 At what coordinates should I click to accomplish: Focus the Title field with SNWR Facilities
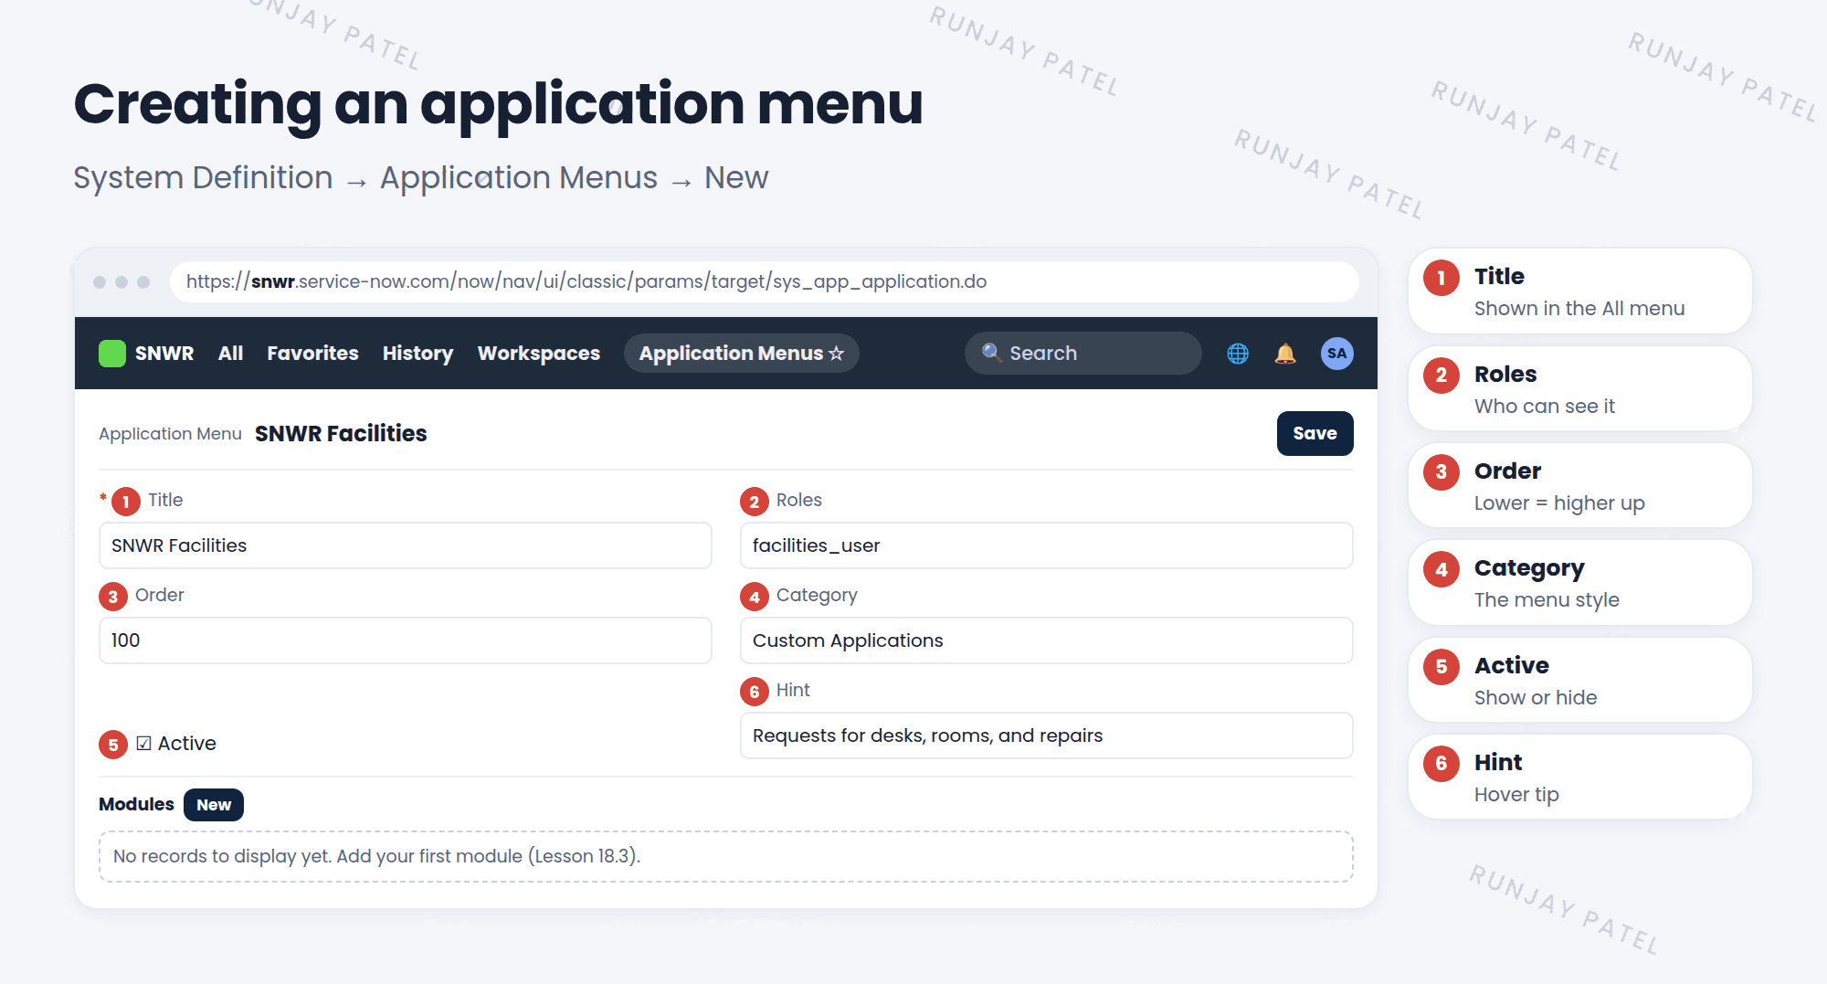(405, 545)
